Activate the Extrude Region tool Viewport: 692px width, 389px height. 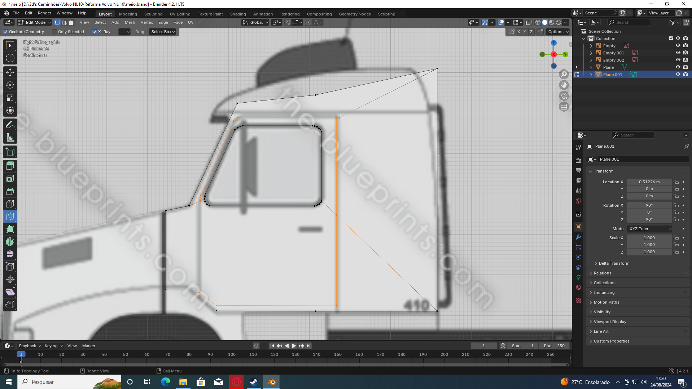(x=10, y=166)
